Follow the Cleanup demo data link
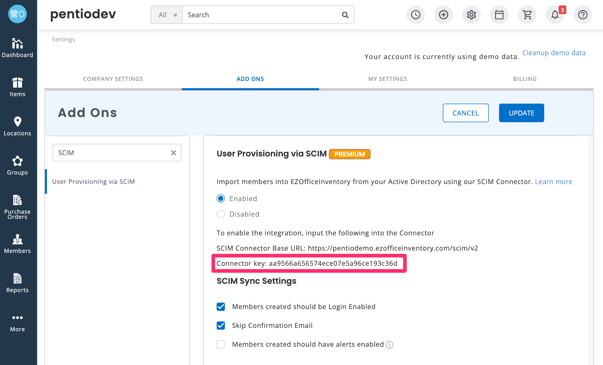This screenshot has height=365, width=603. point(554,53)
